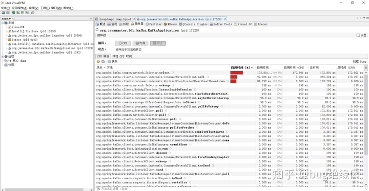Open the 监视 monitor subtab

(x=112, y=24)
